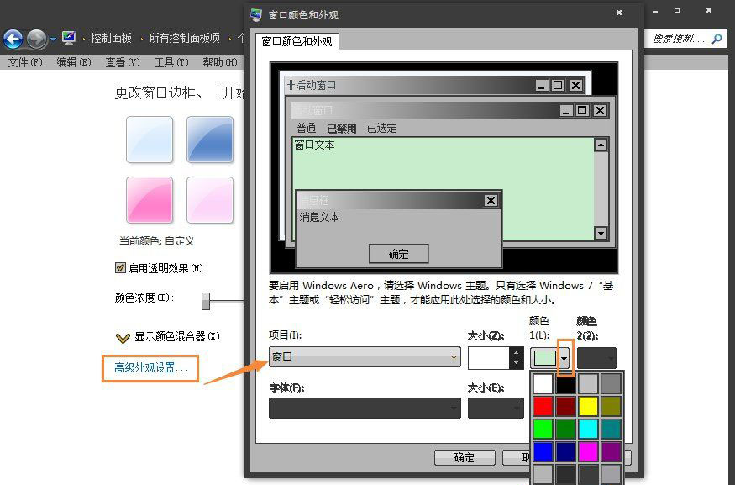This screenshot has height=485, width=735.
Task: Choose bright green in the color palette
Action: point(543,429)
